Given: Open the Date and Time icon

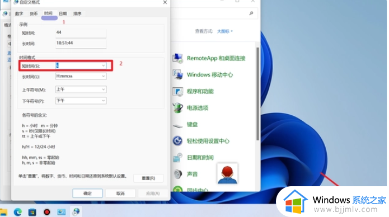Looking at the screenshot, I should (x=177, y=158).
